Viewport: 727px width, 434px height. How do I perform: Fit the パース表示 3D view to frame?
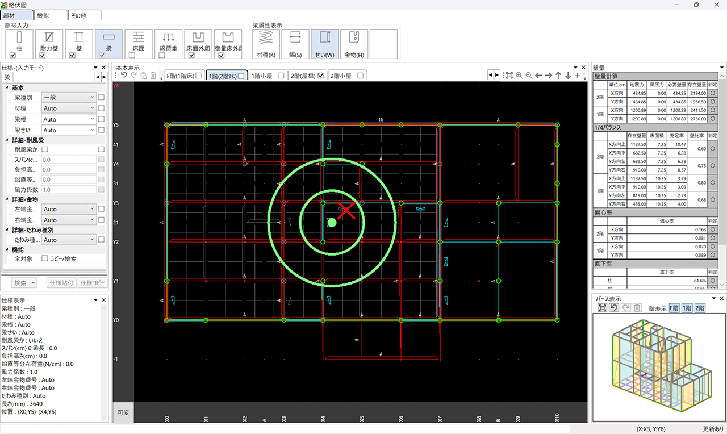tap(602, 308)
